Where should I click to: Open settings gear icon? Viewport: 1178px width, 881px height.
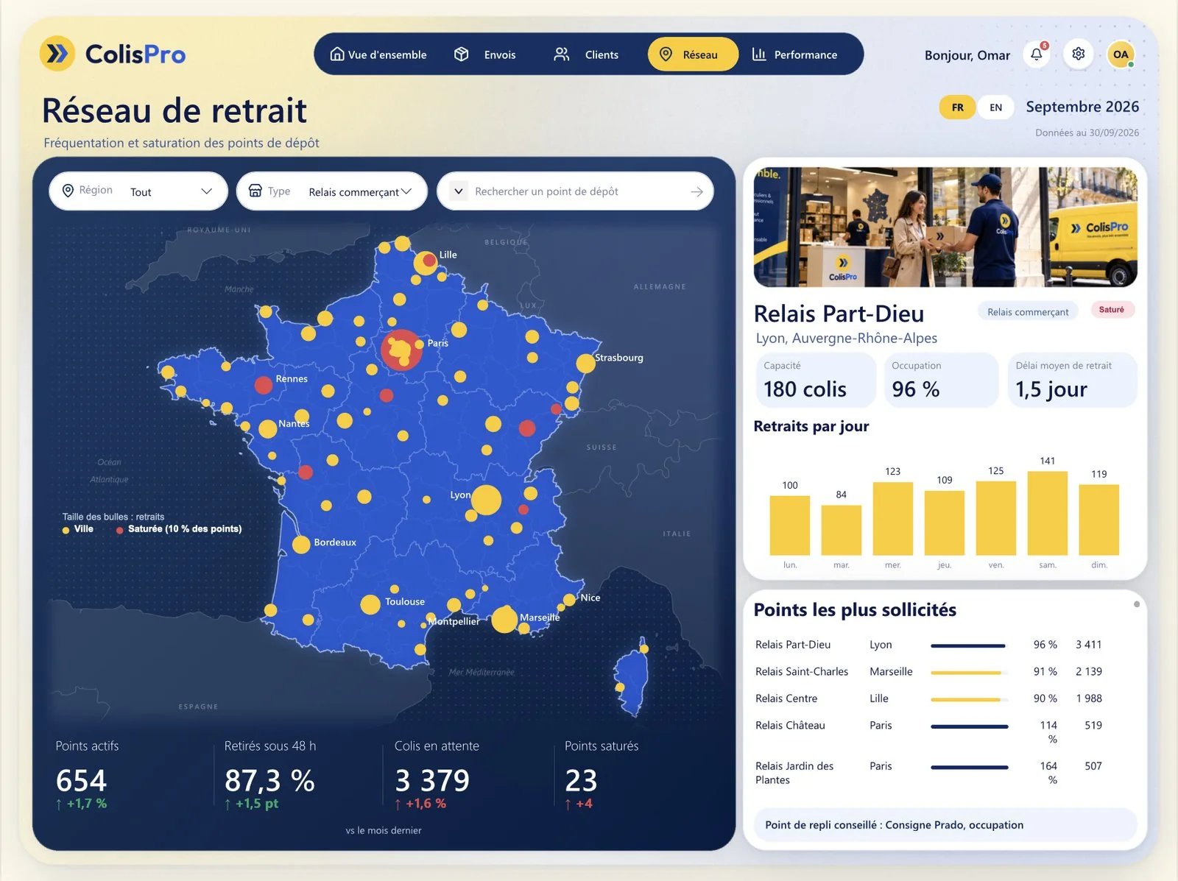[x=1079, y=54]
